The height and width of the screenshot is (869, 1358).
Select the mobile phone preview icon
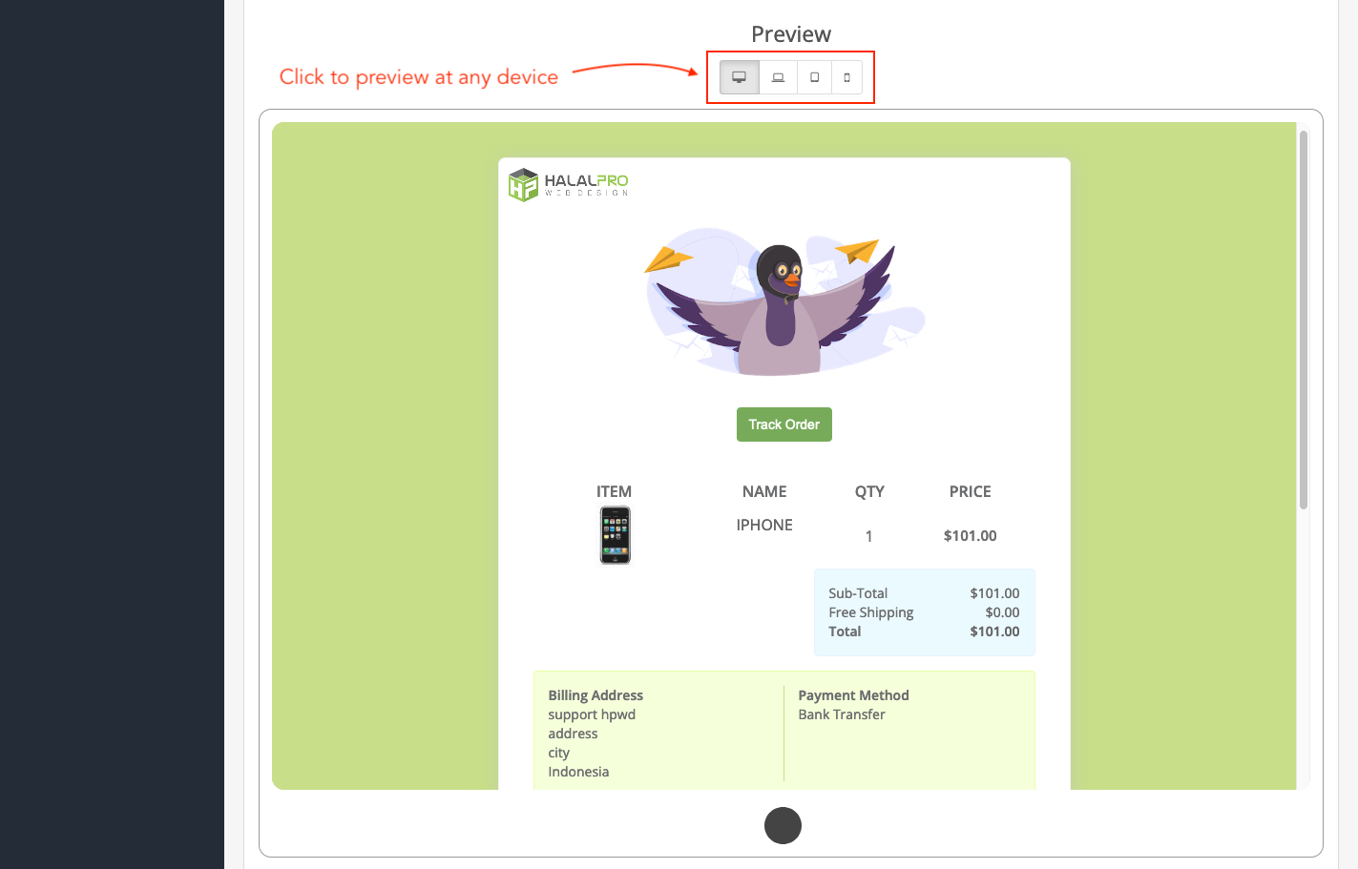tap(846, 77)
